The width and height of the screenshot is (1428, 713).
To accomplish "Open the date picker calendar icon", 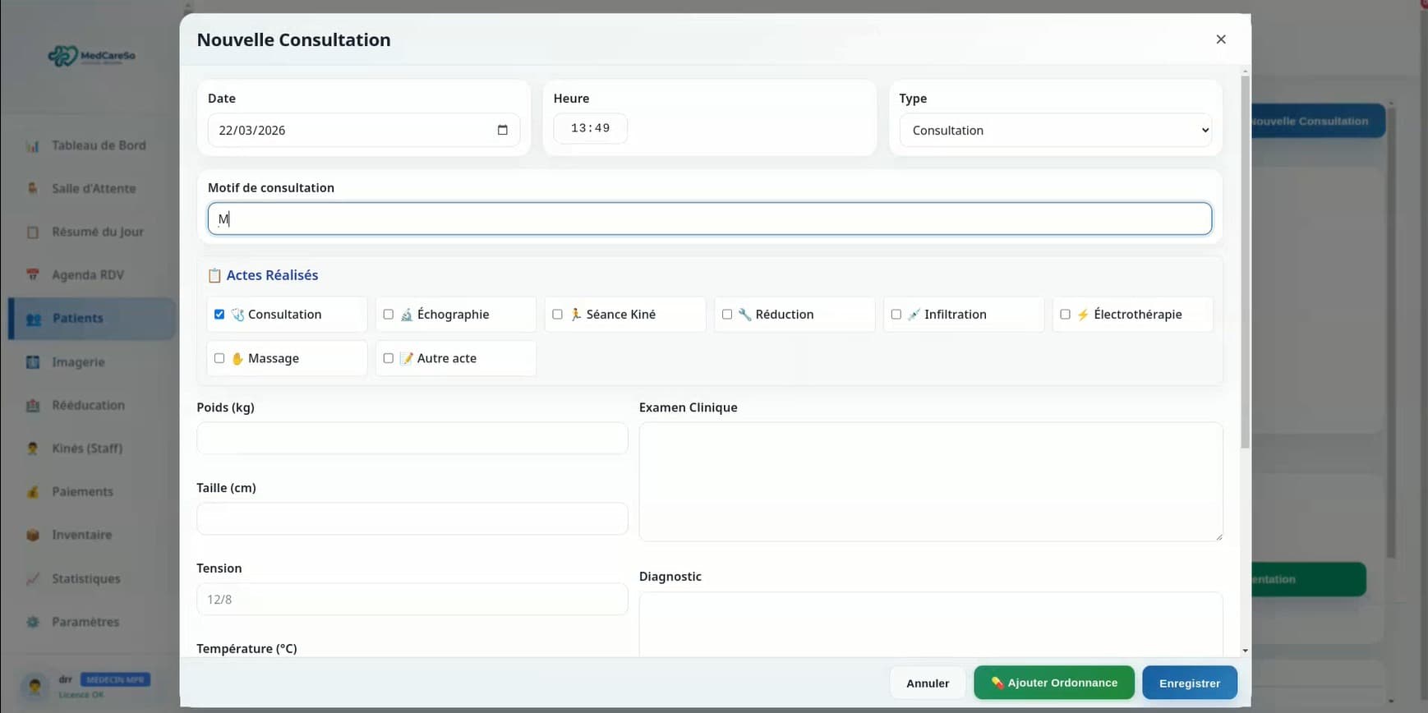I will 503,130.
